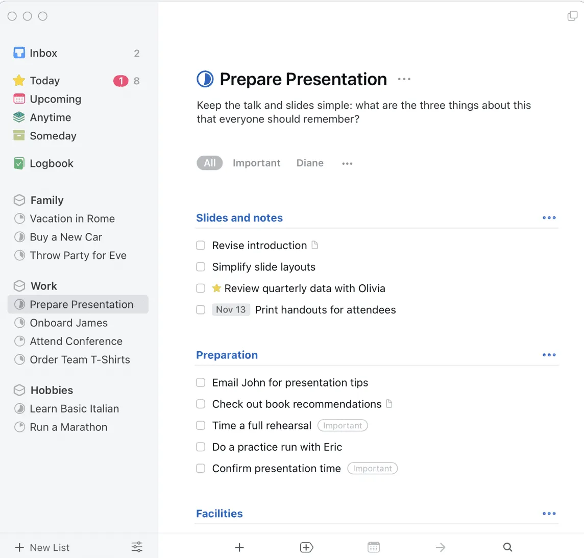The height and width of the screenshot is (558, 584).
Task: Click the Learn Basic Italian progress icon
Action: click(19, 408)
